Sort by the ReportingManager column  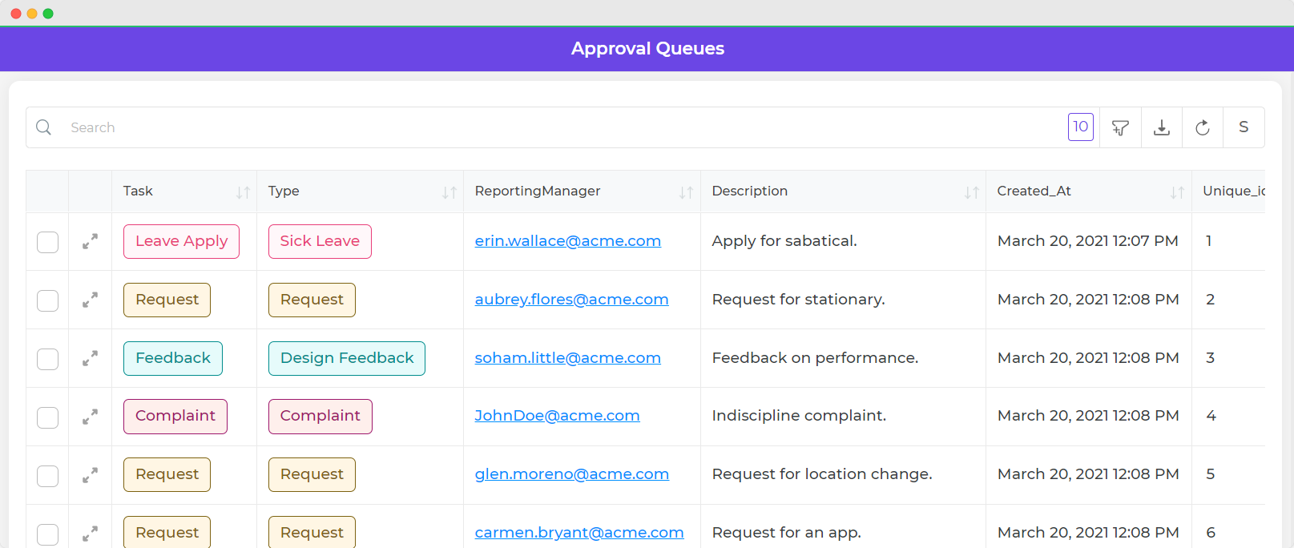(686, 192)
